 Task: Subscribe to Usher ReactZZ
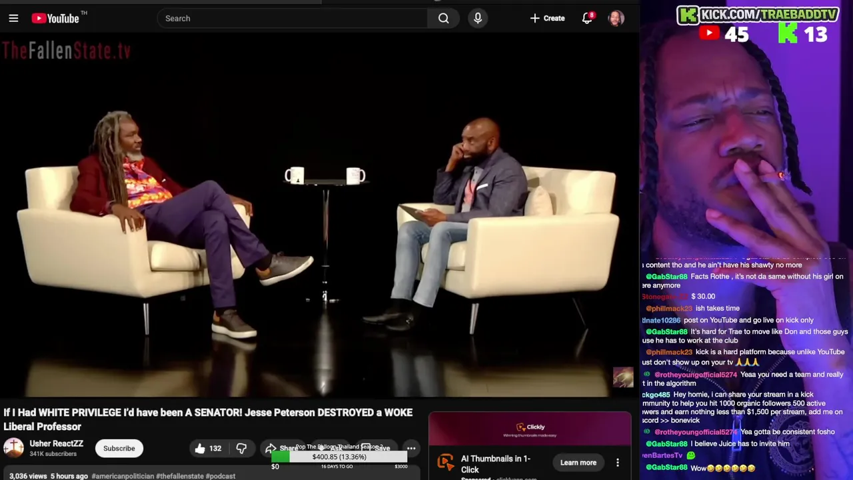[x=119, y=448]
